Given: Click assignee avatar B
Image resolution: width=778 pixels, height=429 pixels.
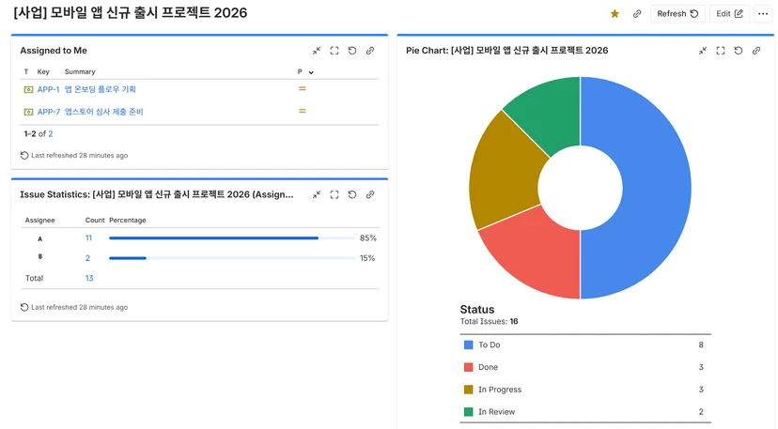Looking at the screenshot, I should click(x=40, y=257).
